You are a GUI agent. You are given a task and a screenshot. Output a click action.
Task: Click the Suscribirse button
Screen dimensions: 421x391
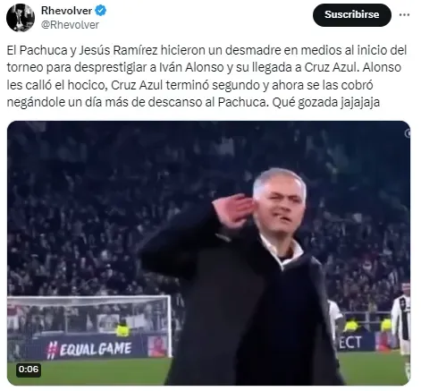click(x=351, y=15)
